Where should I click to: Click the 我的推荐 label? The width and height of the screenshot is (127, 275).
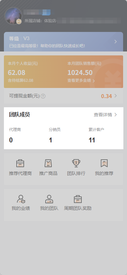(104, 173)
